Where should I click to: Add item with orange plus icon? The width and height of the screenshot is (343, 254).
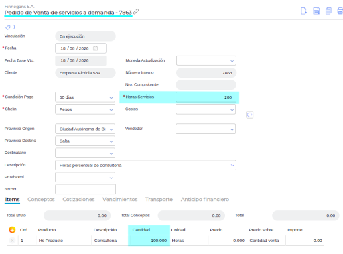click(x=12, y=229)
